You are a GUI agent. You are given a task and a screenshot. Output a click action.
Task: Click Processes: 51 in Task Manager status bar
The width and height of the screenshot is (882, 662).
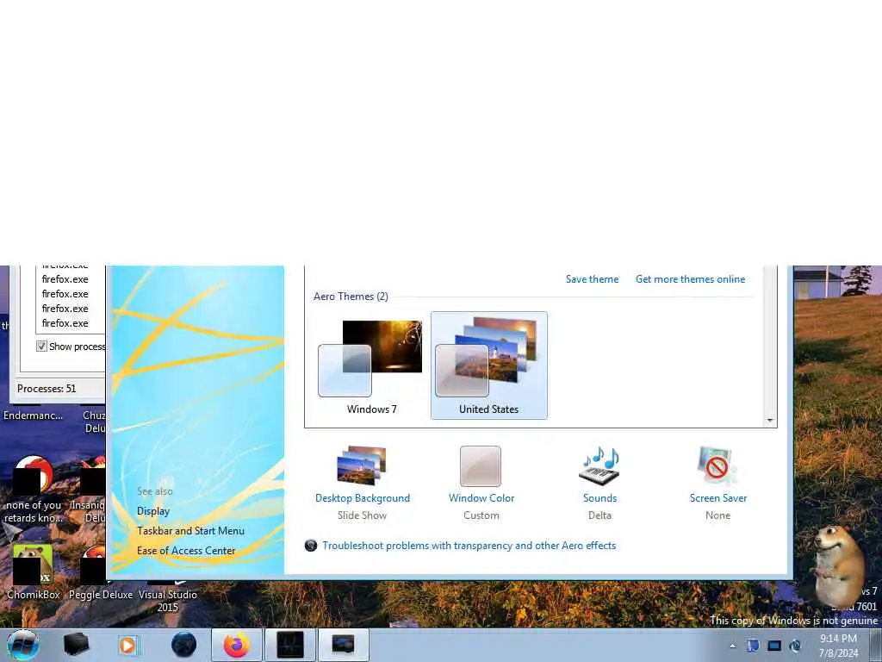click(x=47, y=389)
